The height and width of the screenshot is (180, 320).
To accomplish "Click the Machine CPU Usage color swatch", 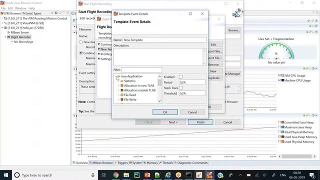I will (282, 80).
